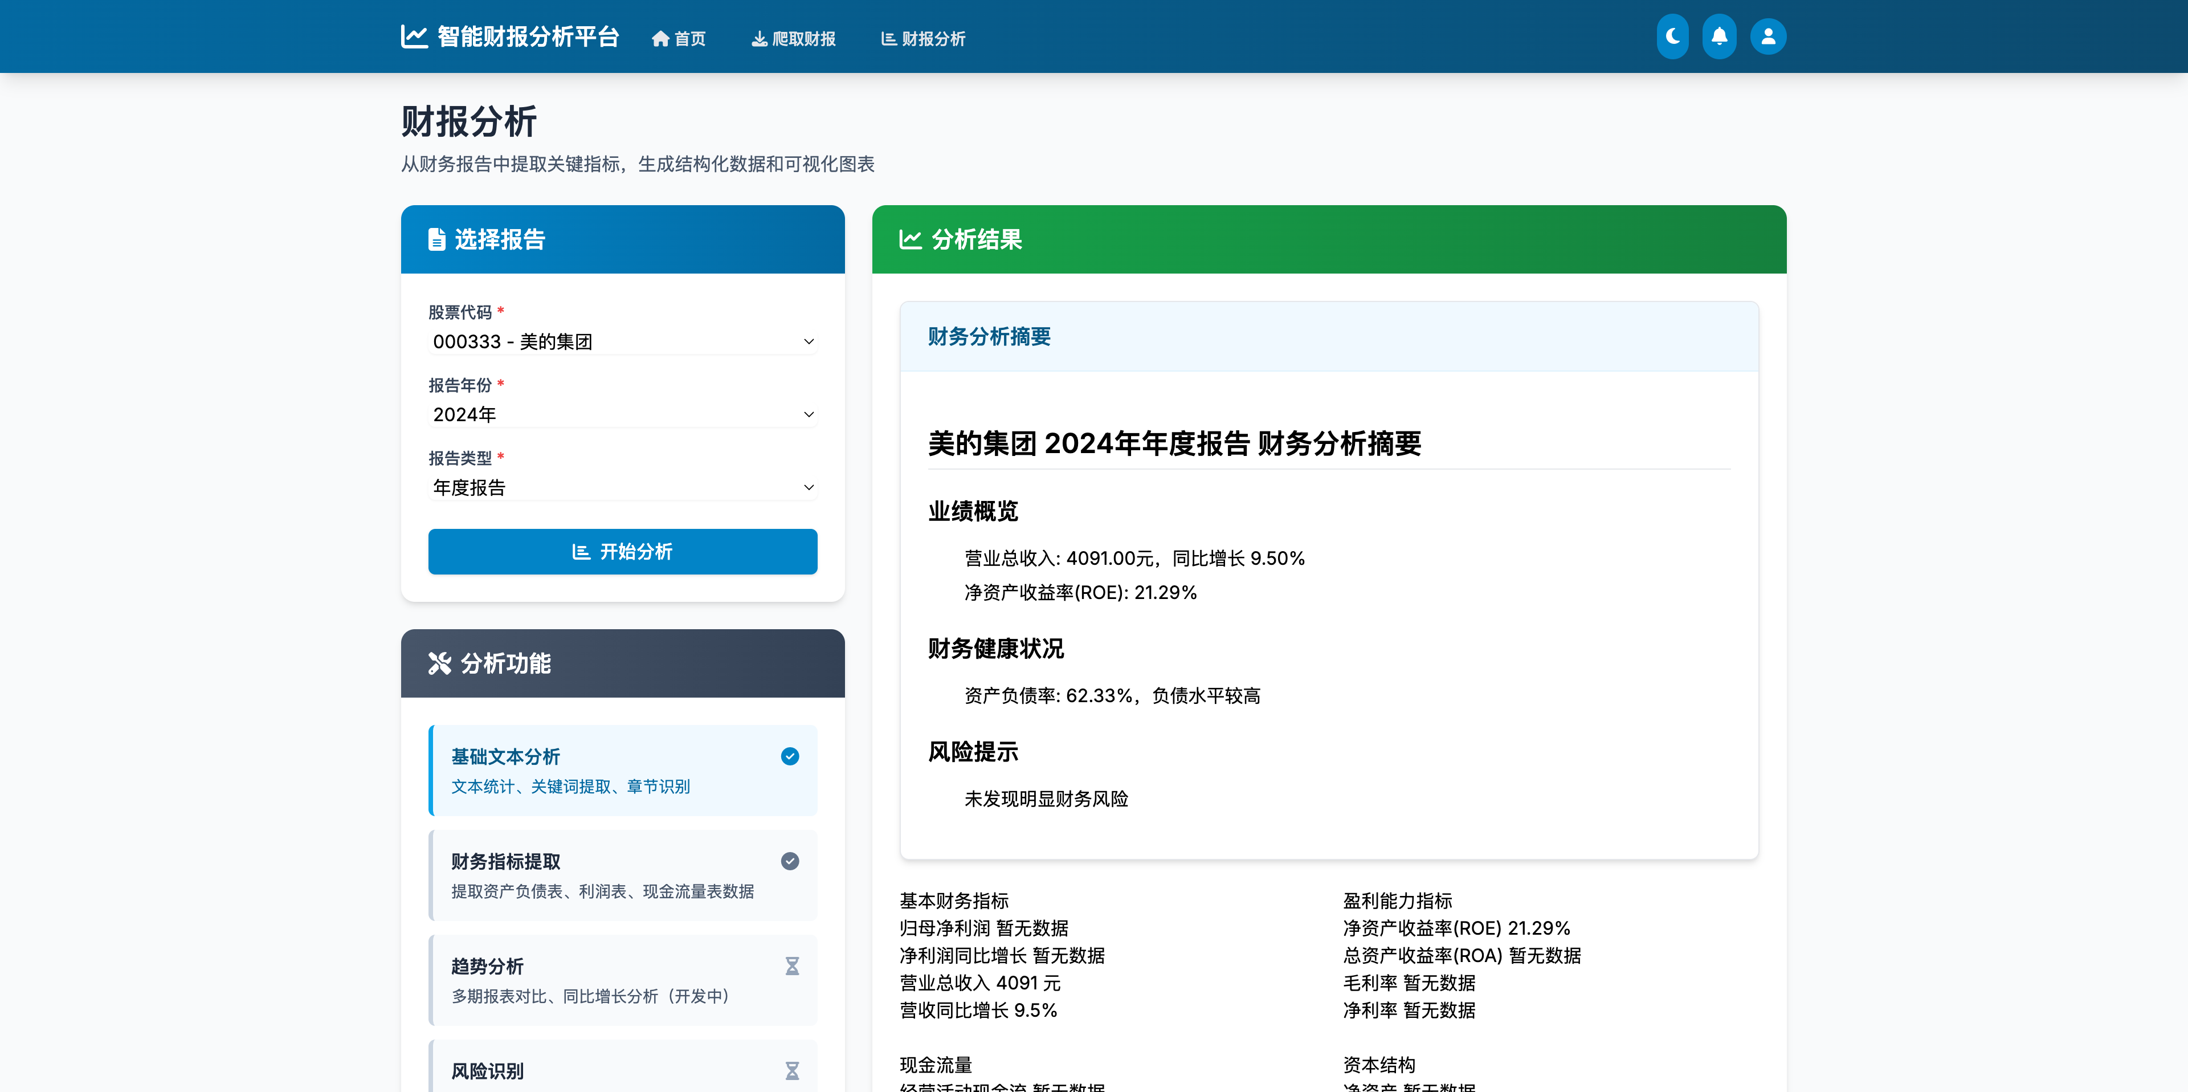This screenshot has width=2188, height=1092.
Task: Click 盈利能力指标 label
Action: [1397, 901]
